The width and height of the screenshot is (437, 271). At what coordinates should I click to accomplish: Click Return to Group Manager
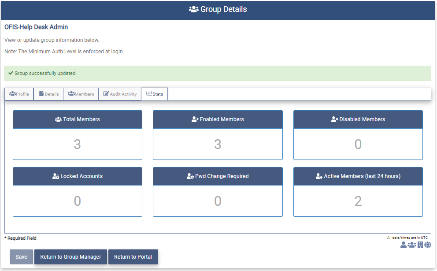(x=70, y=257)
